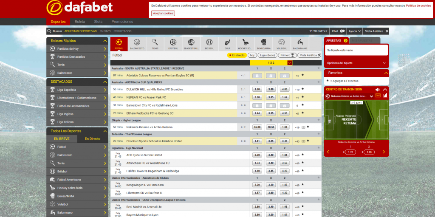Select 1.70 odds in transmission center
The width and height of the screenshot is (435, 217).
[350, 152]
